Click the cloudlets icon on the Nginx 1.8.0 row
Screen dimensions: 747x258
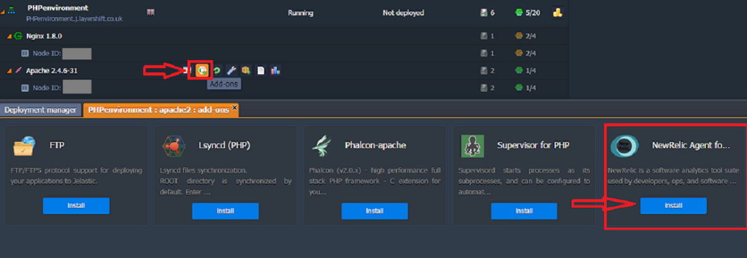519,36
